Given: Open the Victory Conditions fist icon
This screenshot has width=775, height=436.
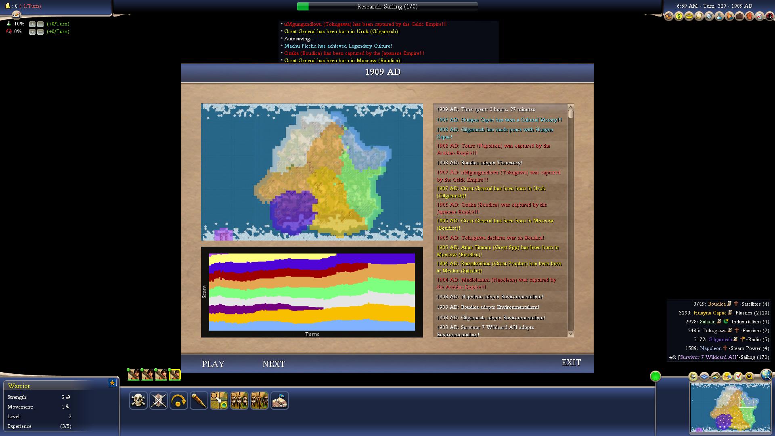Looking at the screenshot, I should point(750,17).
